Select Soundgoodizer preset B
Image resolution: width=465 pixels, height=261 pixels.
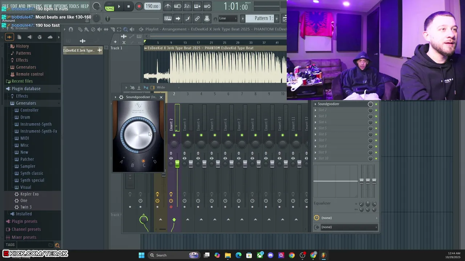click(x=132, y=165)
